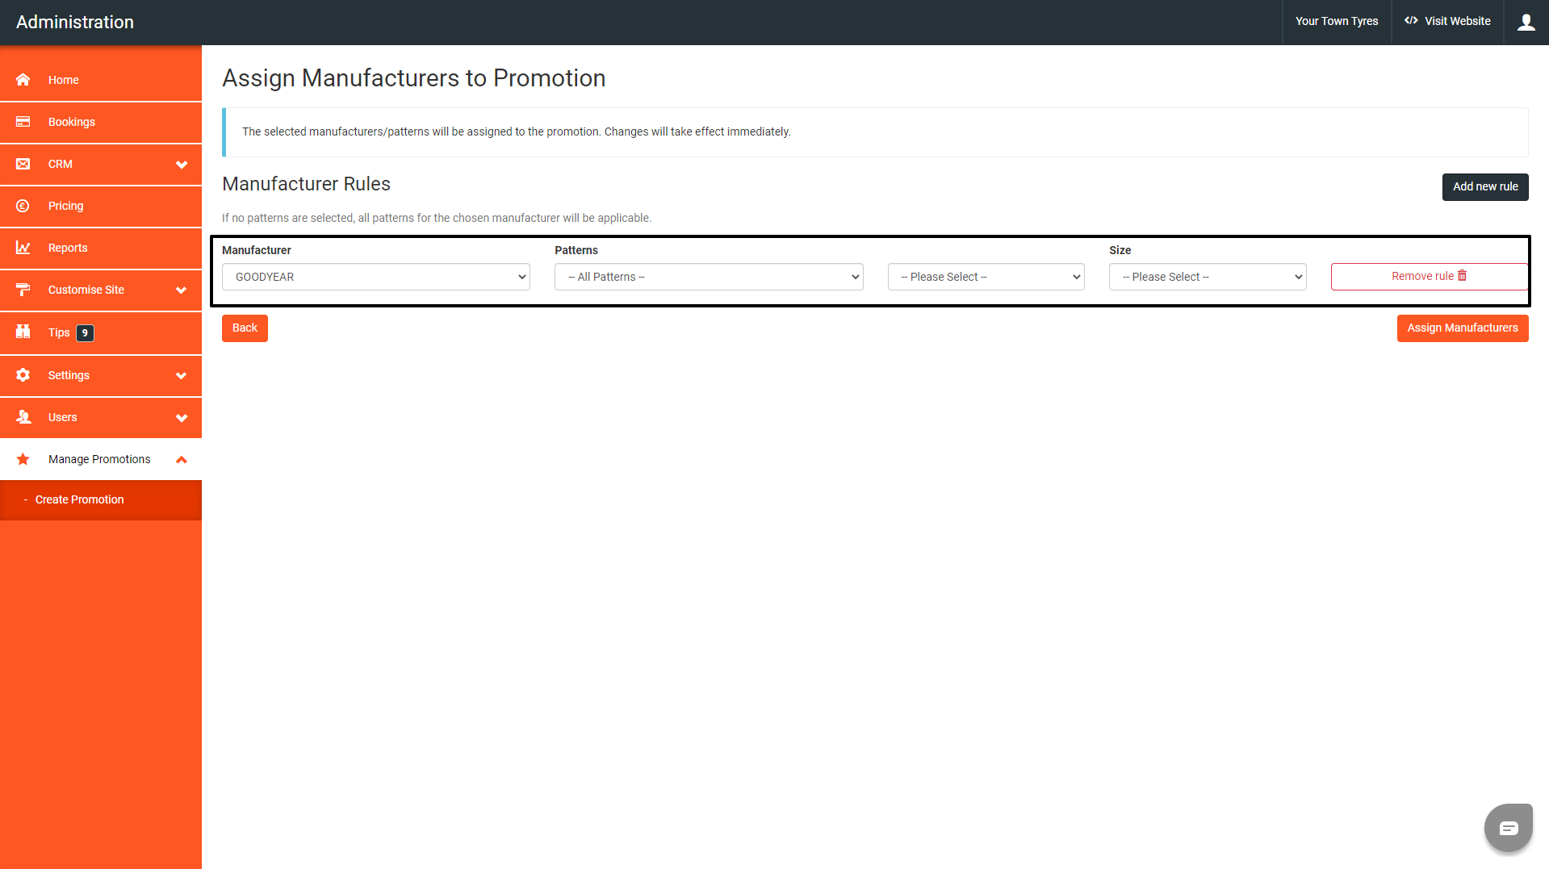Screen dimensions: 1549x869
Task: Expand the Settings submenu chevron
Action: [x=182, y=376]
